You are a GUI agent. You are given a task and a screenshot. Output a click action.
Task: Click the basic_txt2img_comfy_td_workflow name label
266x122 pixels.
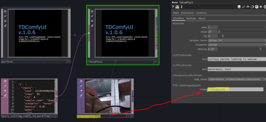pos(26,116)
